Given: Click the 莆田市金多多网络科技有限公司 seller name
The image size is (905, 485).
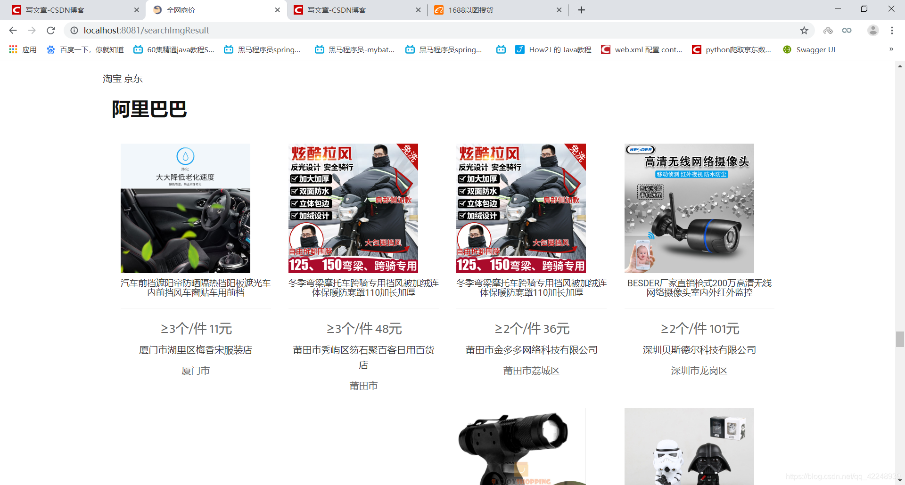Looking at the screenshot, I should [532, 350].
